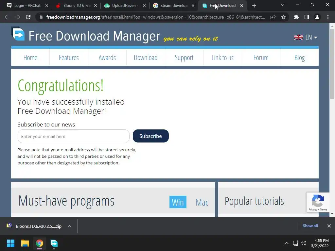Close the downloads bar

(x=329, y=226)
